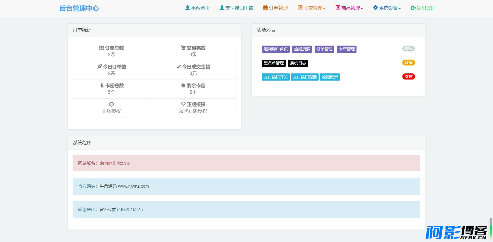
Task: Click the user icon beside 支付接口申请
Action: pyautogui.click(x=222, y=8)
